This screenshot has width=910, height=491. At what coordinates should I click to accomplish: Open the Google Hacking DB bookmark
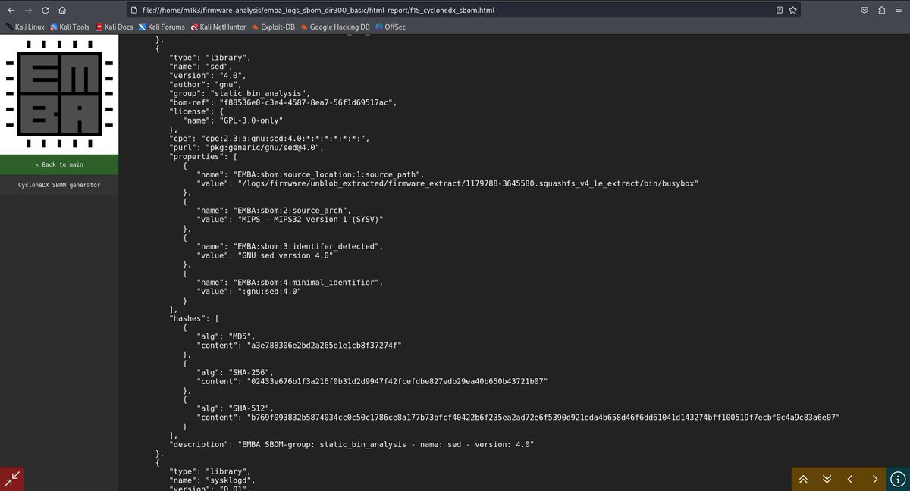point(335,27)
